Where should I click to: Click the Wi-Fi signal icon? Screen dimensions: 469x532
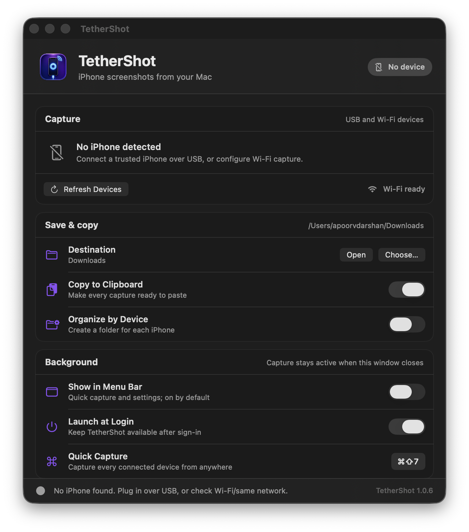(x=372, y=189)
